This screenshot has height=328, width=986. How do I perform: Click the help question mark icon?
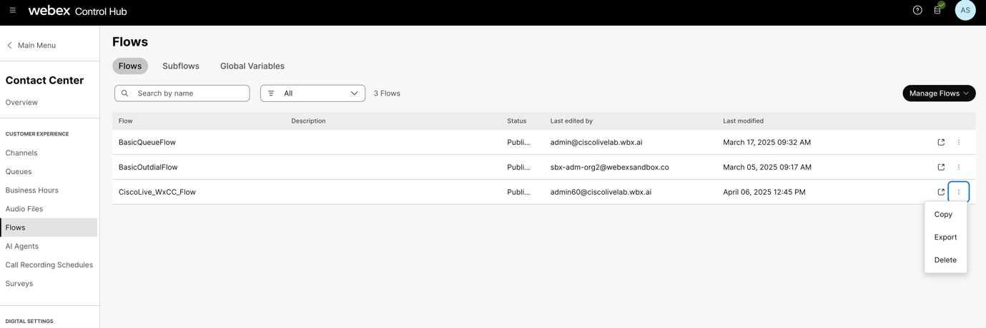(917, 11)
